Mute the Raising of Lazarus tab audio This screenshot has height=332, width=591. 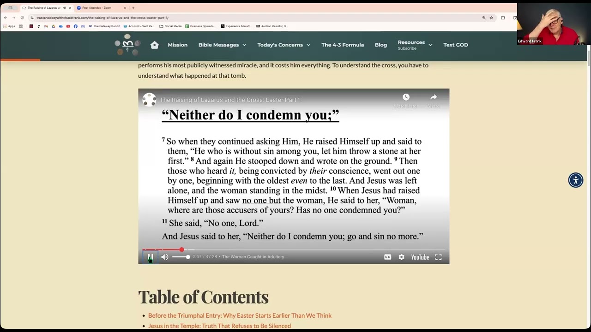(x=64, y=8)
